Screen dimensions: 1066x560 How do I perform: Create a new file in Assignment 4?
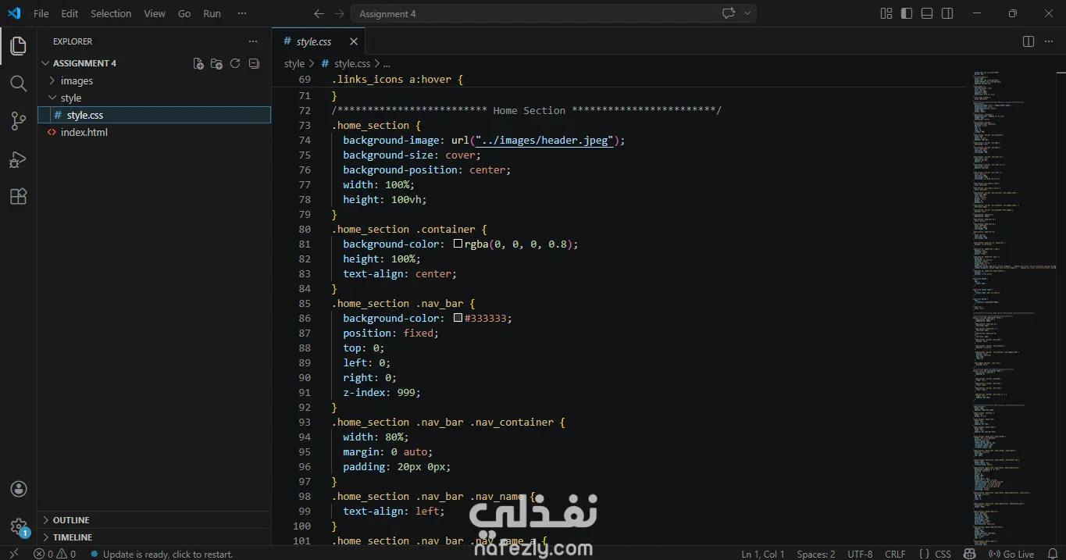(x=198, y=63)
